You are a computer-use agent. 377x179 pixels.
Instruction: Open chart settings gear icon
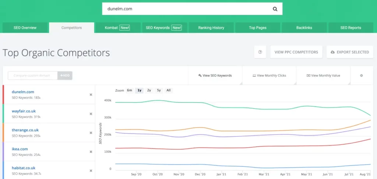click(x=361, y=75)
